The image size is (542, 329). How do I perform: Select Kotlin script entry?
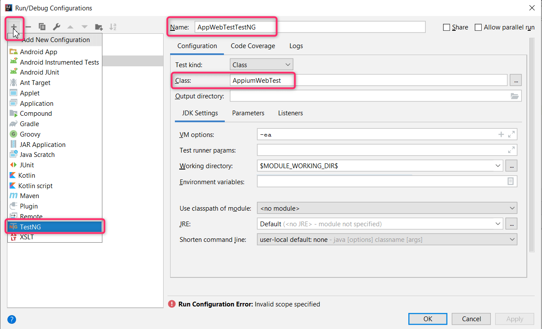coord(55,186)
